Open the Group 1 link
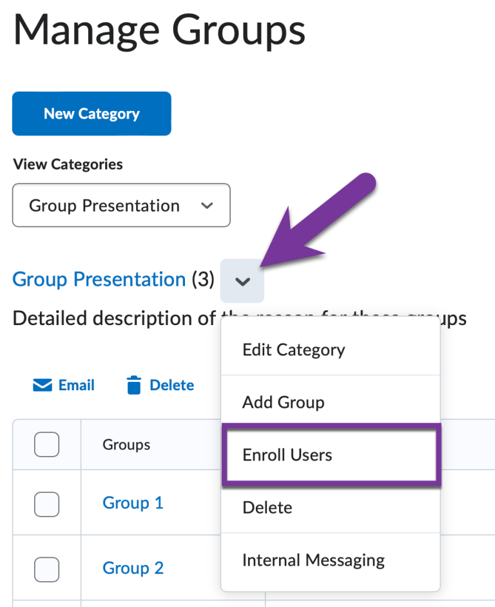The height and width of the screenshot is (607, 495). pyautogui.click(x=133, y=503)
